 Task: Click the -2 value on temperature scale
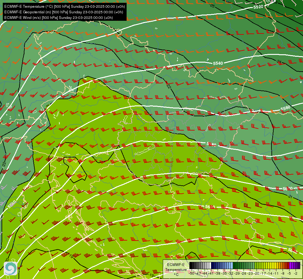click(x=296, y=273)
